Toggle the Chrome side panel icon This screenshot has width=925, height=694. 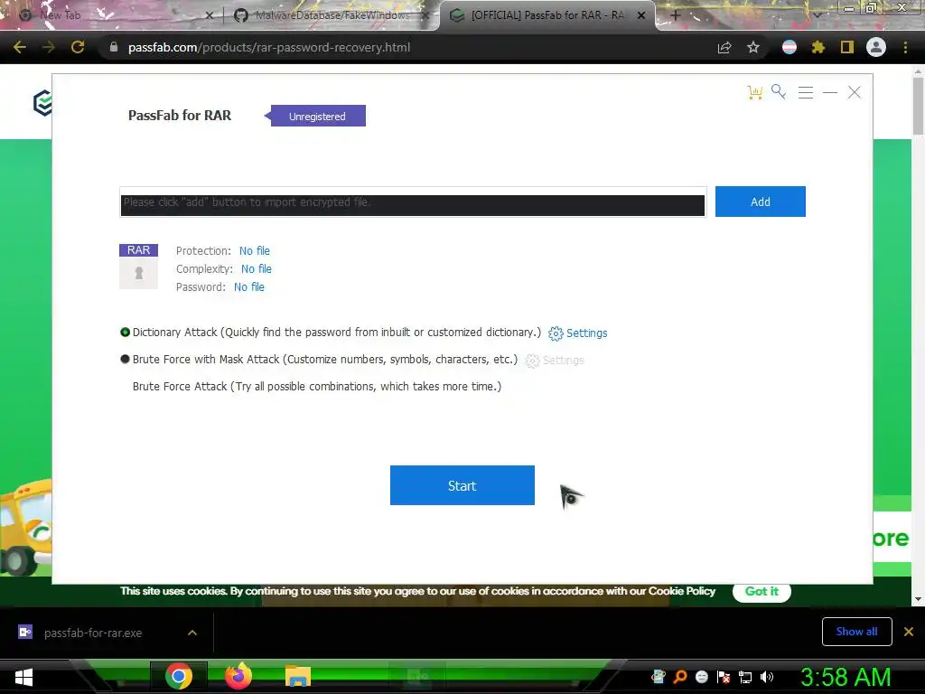(x=847, y=47)
